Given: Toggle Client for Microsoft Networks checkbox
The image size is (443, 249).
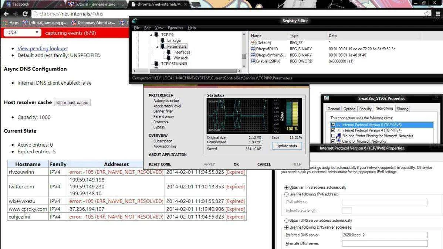Looking at the screenshot, I should 333,141.
